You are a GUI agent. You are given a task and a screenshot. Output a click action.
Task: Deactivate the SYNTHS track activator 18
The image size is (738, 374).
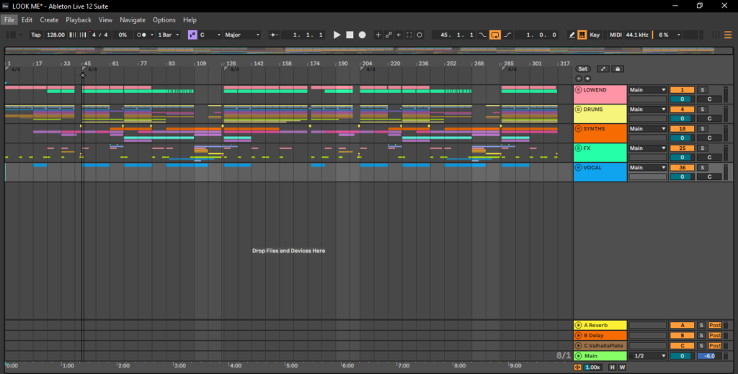pos(682,129)
